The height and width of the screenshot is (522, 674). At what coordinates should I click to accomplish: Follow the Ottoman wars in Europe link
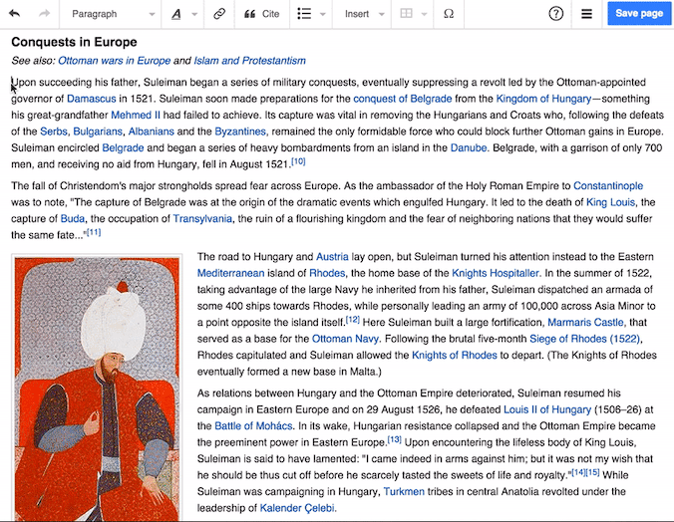click(x=114, y=61)
